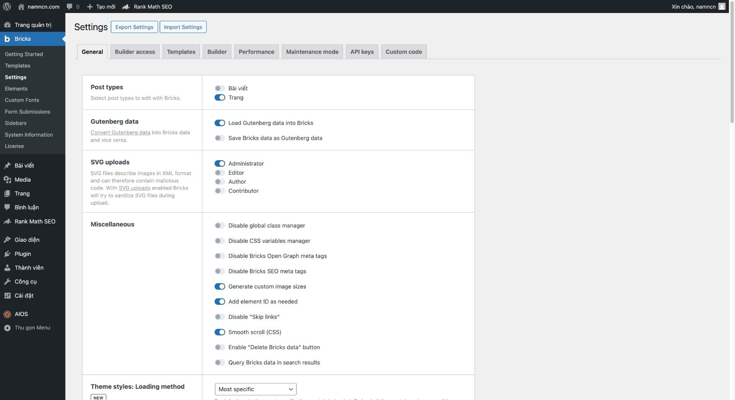Toggle Smooth scroll (CSS)
The image size is (735, 400).
pyautogui.click(x=220, y=332)
